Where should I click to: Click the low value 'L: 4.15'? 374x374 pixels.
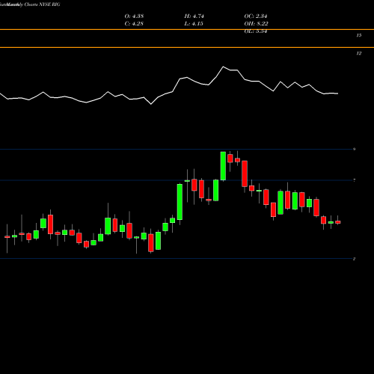[194, 24]
